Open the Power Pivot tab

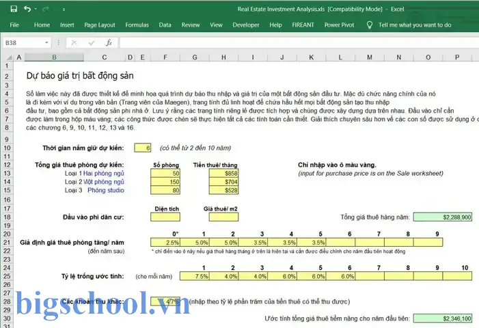pos(339,25)
